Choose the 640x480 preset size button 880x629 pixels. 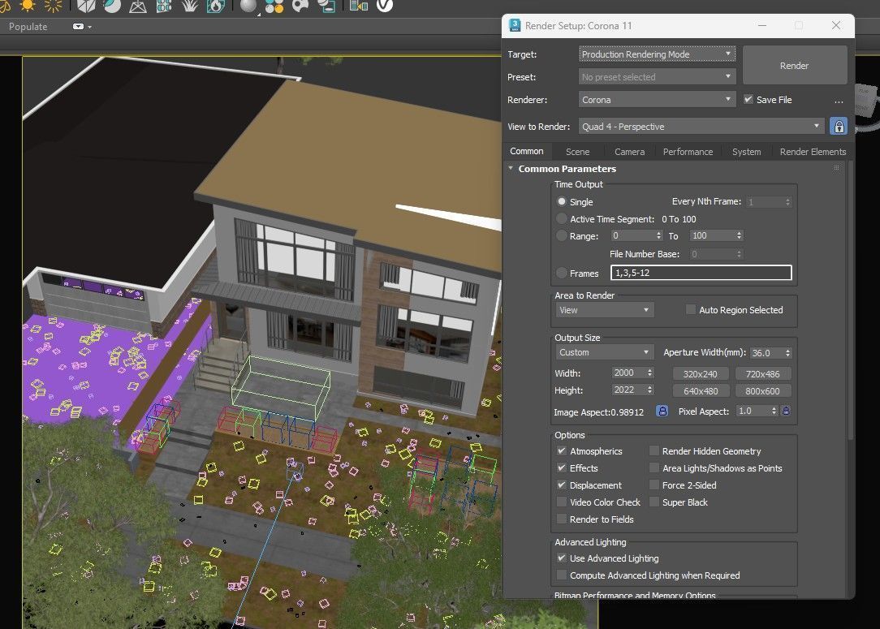click(x=701, y=391)
